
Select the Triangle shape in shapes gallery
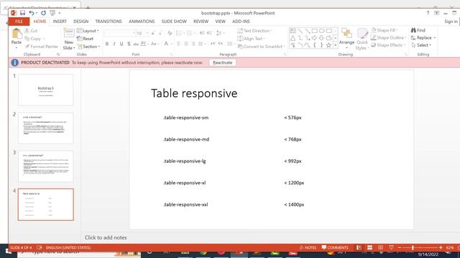(293, 38)
